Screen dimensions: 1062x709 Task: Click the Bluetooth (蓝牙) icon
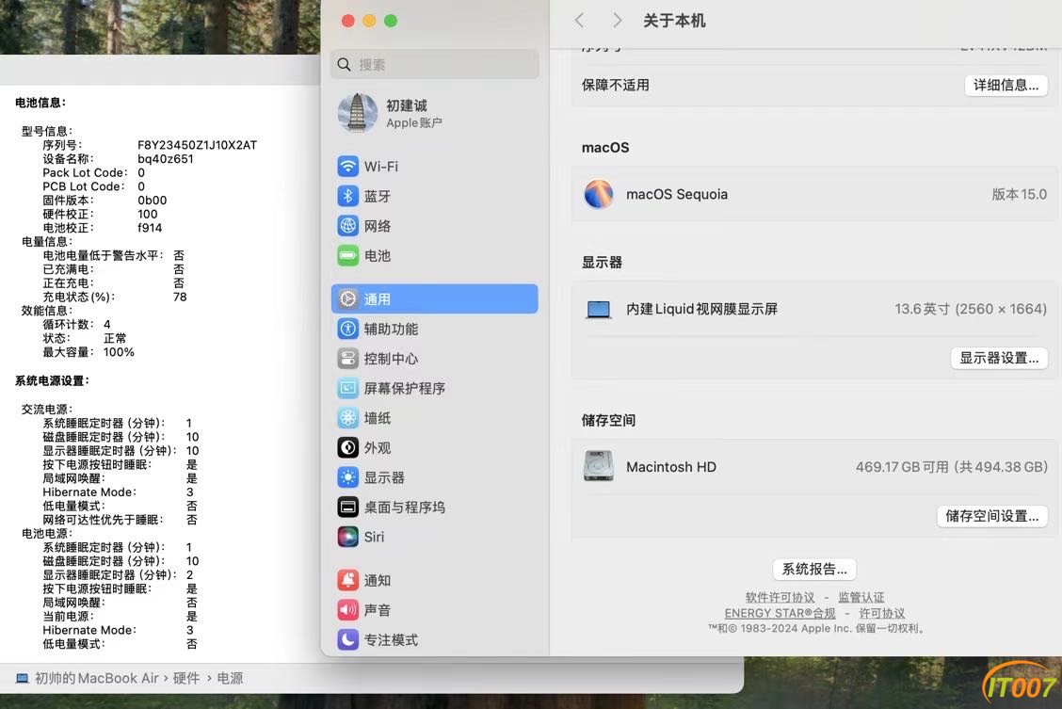tap(347, 197)
